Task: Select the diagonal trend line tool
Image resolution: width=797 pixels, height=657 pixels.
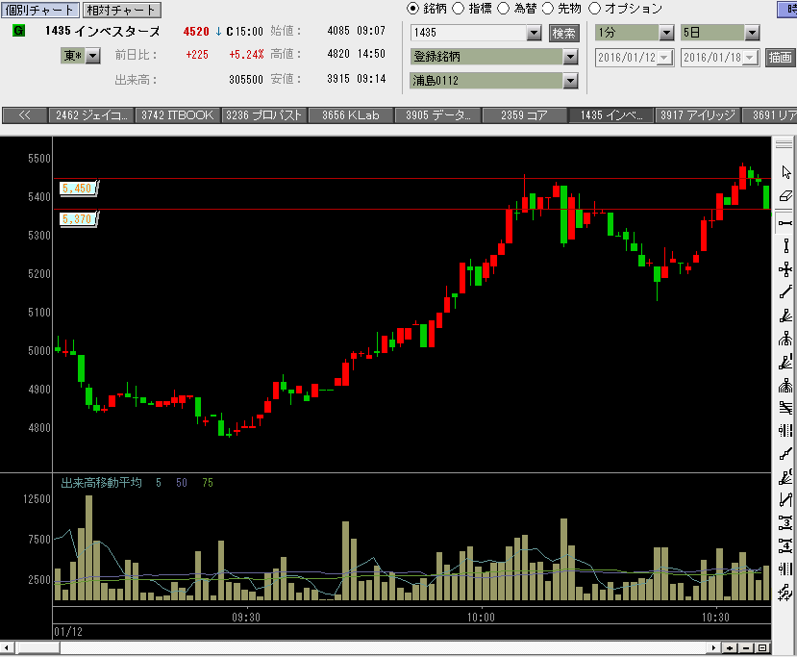Action: [x=785, y=292]
